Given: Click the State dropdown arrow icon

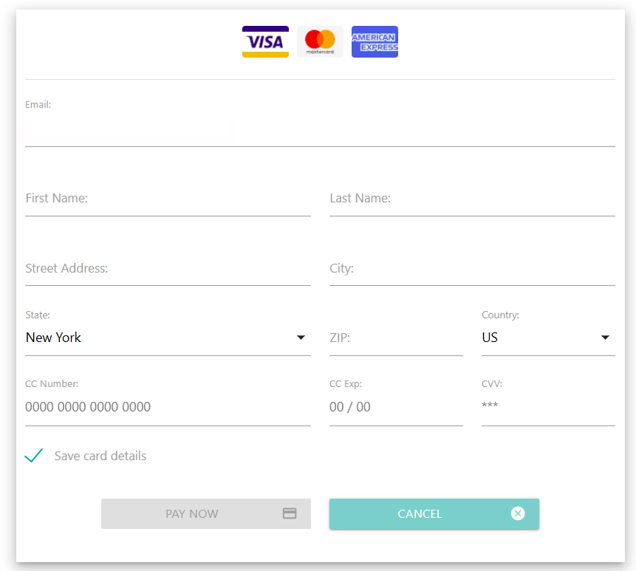Looking at the screenshot, I should point(301,337).
